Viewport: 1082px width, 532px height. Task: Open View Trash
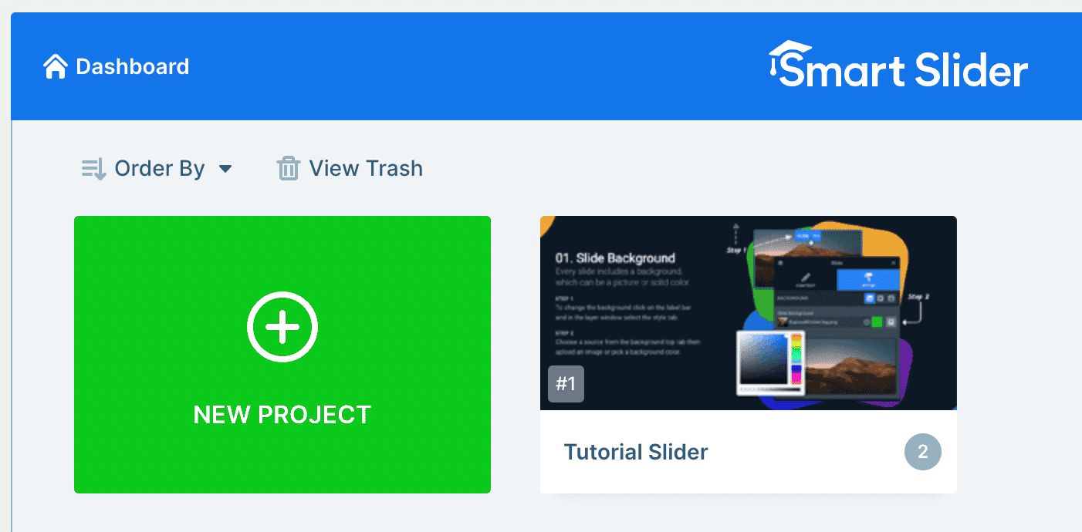pyautogui.click(x=366, y=168)
